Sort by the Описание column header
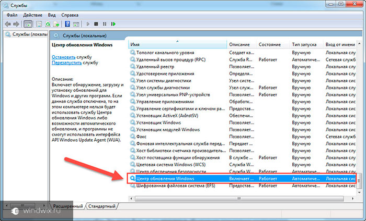The image size is (366, 221). click(x=242, y=44)
